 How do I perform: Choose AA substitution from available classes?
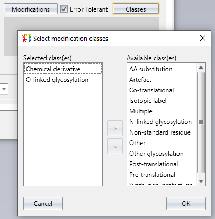[150, 69]
